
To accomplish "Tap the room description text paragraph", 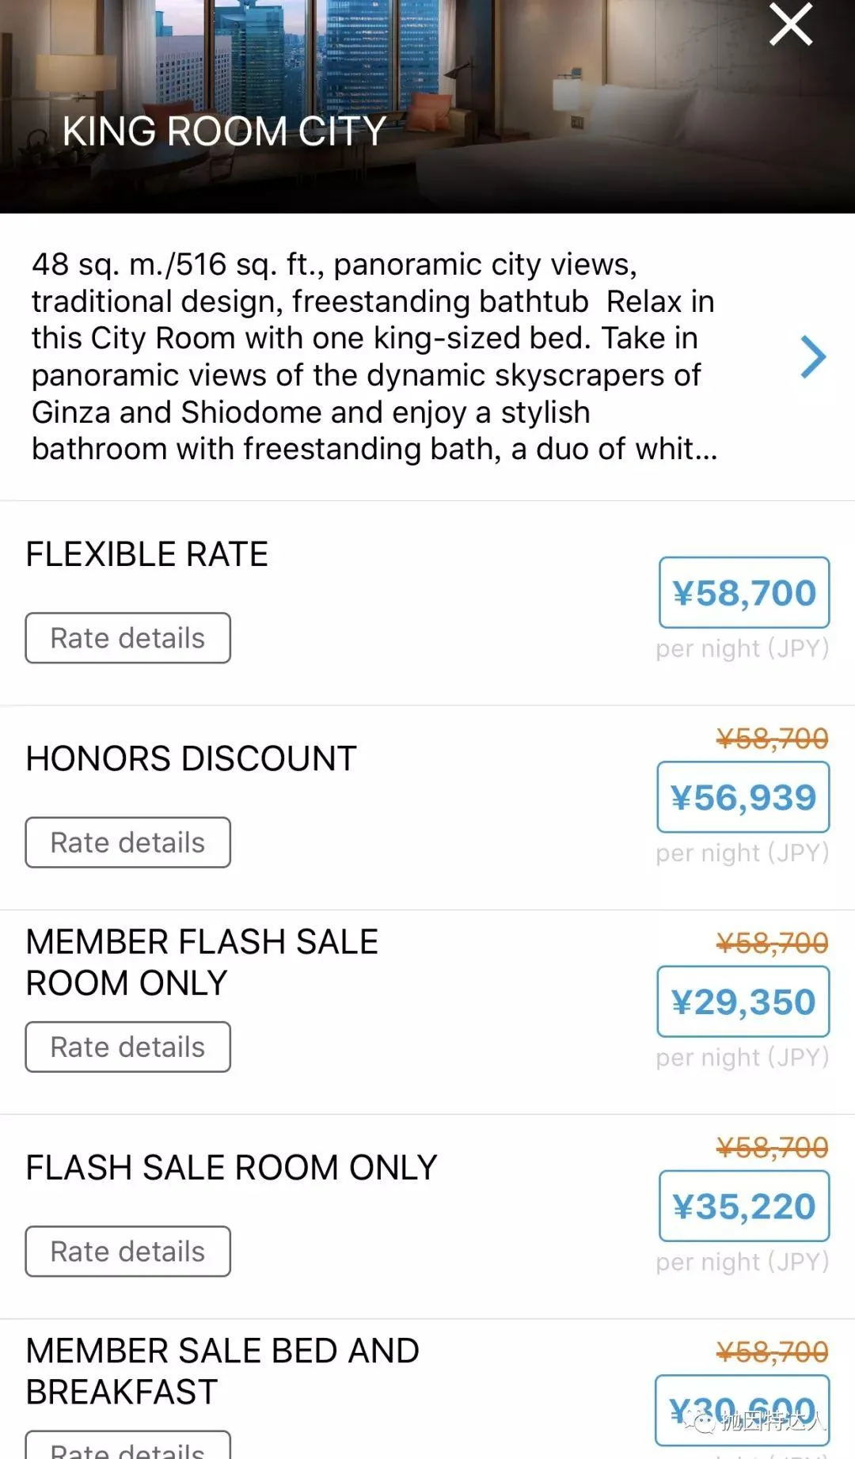I will point(372,357).
